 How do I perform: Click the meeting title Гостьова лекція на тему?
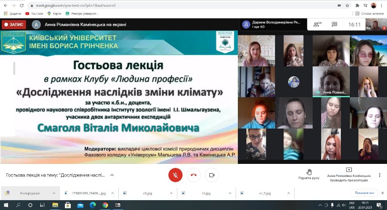(x=56, y=175)
